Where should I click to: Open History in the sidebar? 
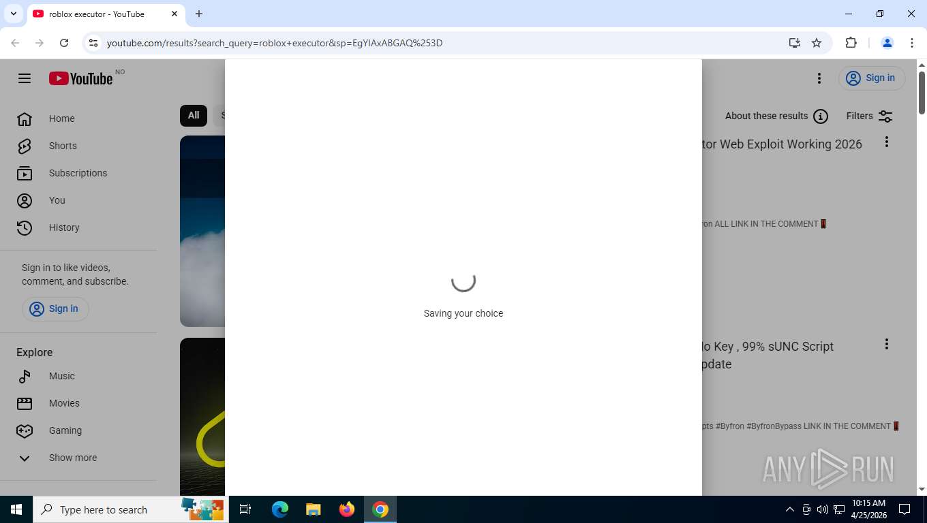(78, 227)
